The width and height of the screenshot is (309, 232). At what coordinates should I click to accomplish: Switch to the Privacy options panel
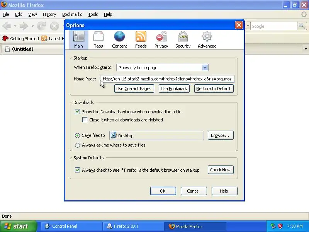pyautogui.click(x=161, y=40)
